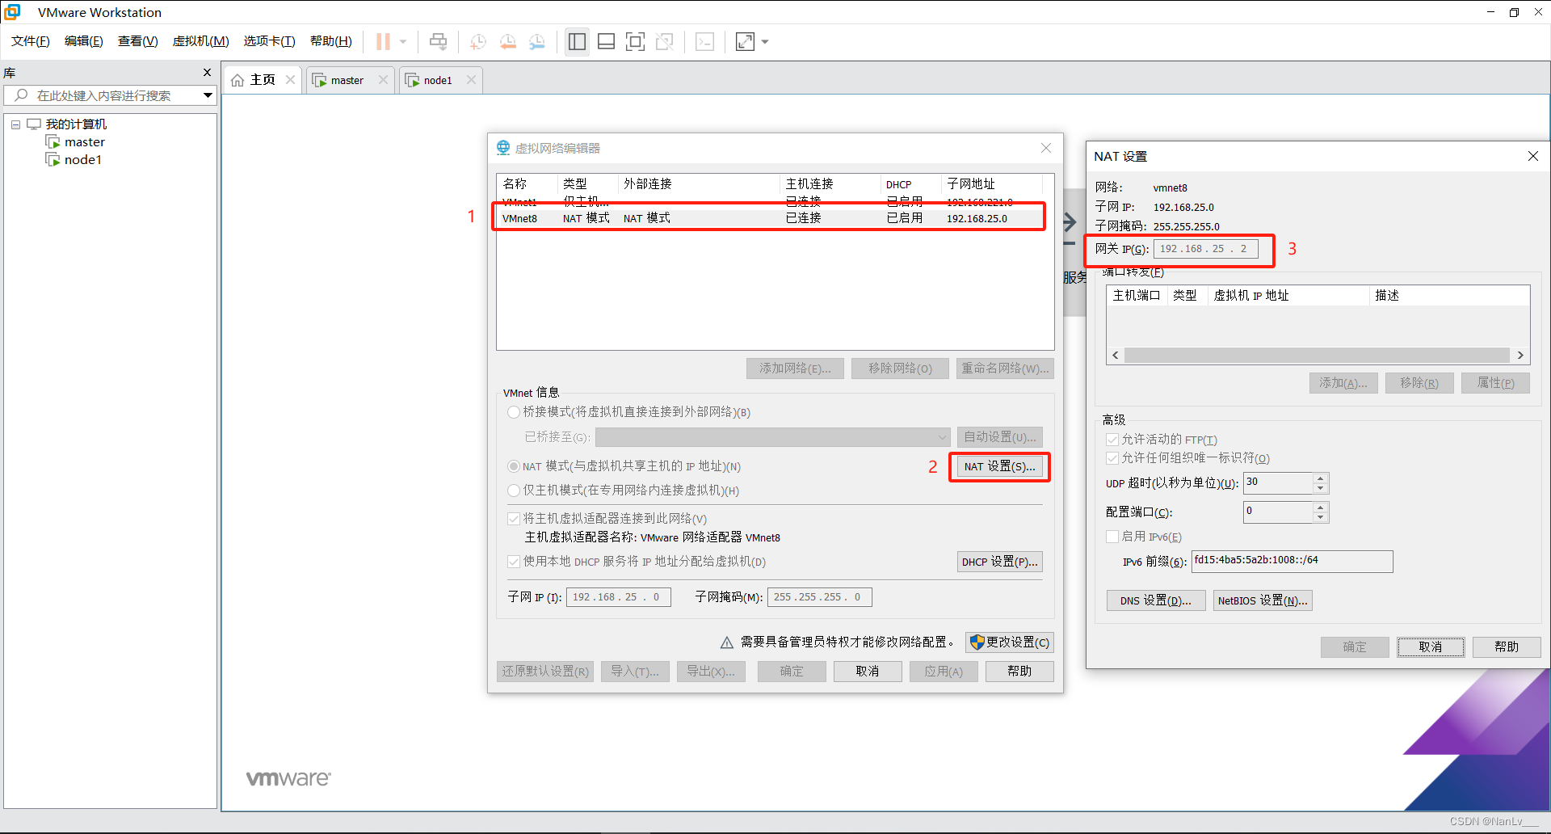Click the IPv6 前缀 input field
The image size is (1551, 834).
tap(1292, 561)
